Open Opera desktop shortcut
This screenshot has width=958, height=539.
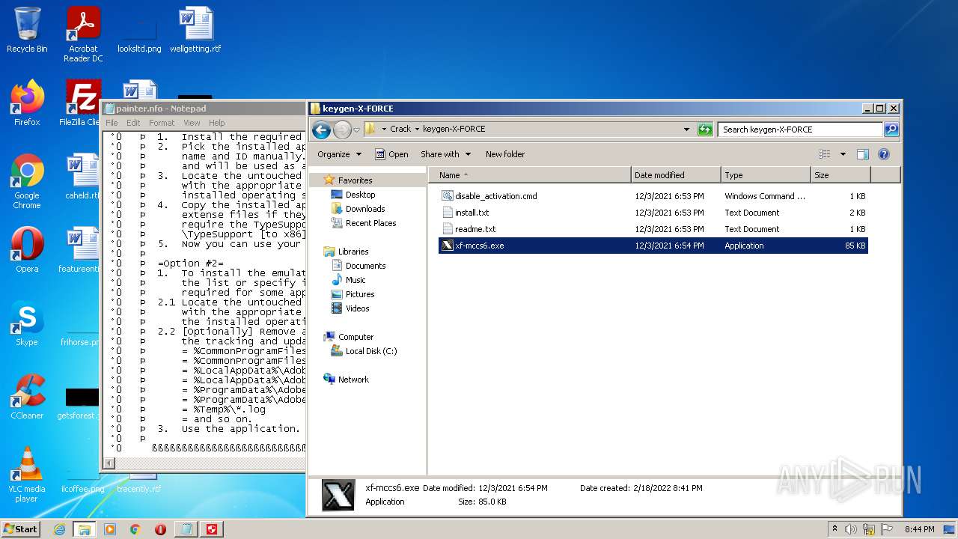27,249
